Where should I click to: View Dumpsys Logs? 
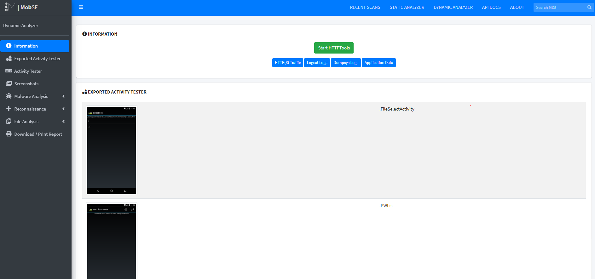(346, 63)
